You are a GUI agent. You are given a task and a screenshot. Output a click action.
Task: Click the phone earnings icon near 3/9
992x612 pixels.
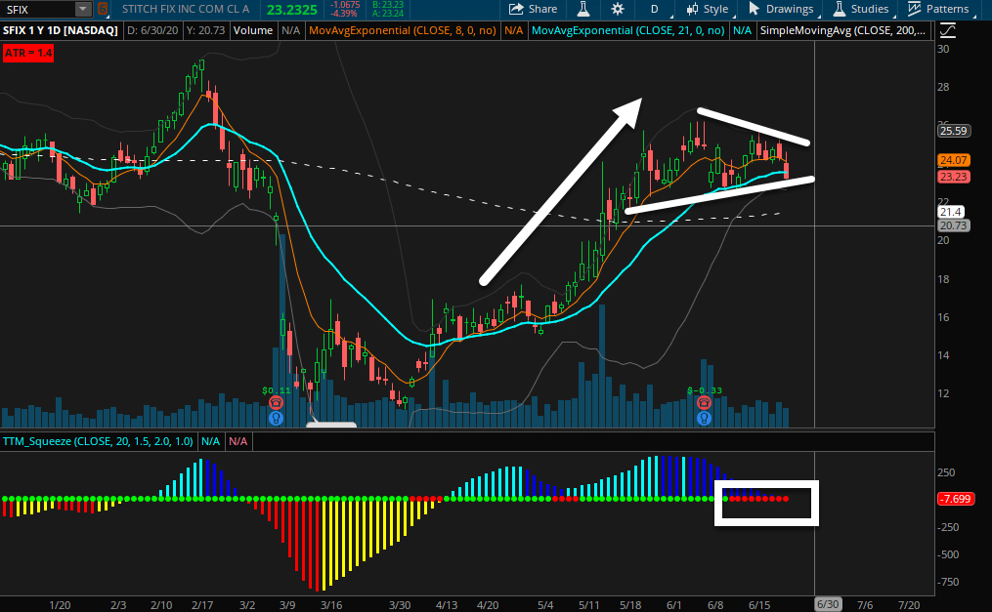click(x=276, y=403)
